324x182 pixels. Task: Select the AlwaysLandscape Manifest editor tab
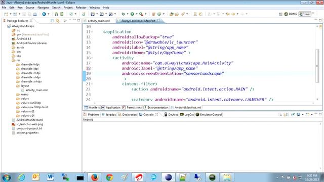pos(138,21)
